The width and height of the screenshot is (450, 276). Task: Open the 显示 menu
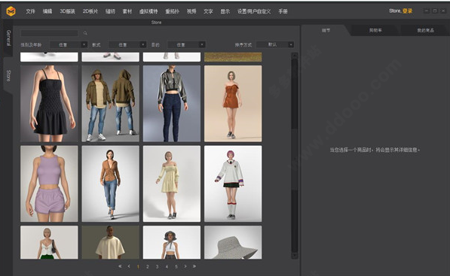[225, 11]
